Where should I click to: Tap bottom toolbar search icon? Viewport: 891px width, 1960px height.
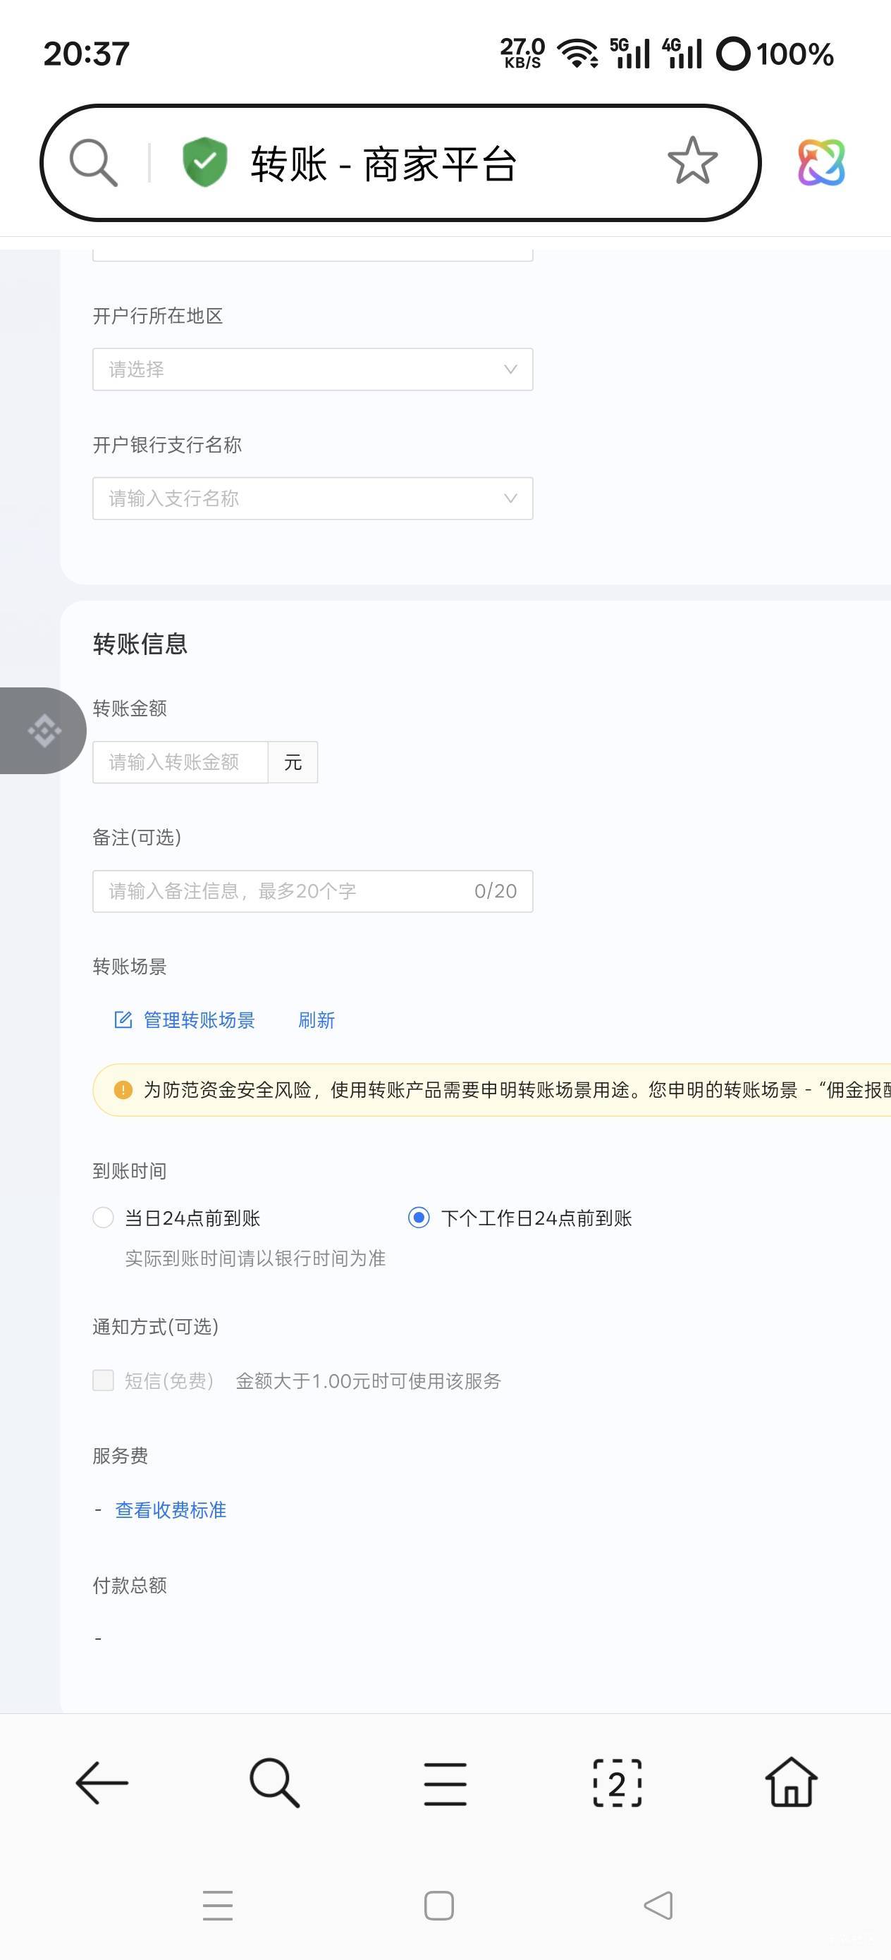(x=274, y=1783)
